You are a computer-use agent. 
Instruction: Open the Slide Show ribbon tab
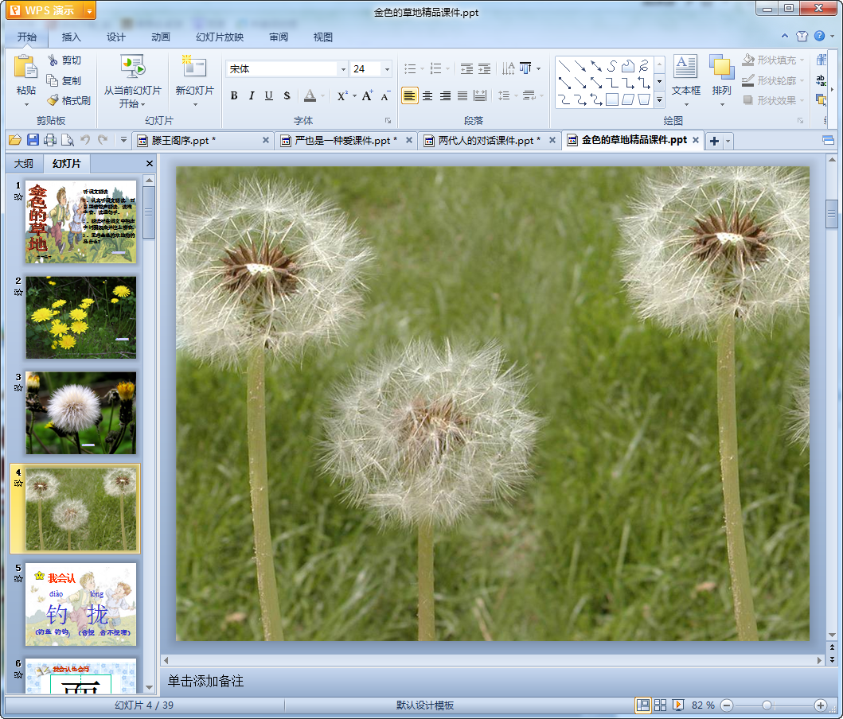[220, 37]
